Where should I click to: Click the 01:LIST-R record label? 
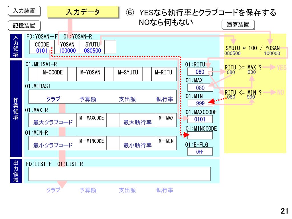(70, 164)
